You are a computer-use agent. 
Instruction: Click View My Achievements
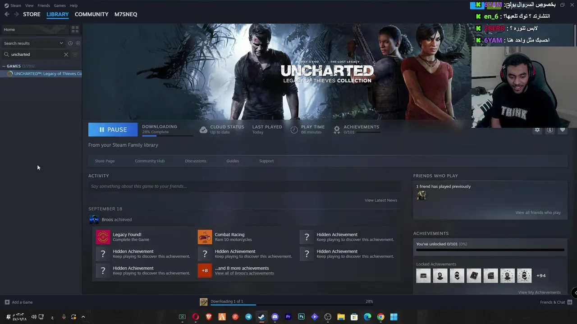pos(540,292)
